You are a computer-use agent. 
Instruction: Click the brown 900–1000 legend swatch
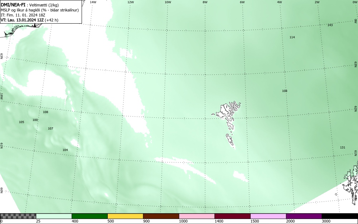(161, 216)
